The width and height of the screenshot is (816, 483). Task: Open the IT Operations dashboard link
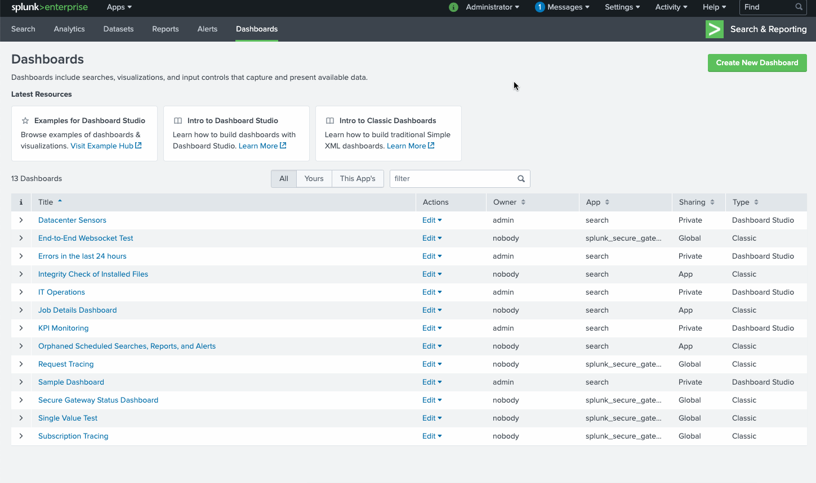(x=61, y=292)
